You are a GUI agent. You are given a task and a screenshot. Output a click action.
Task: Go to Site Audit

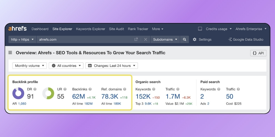click(116, 29)
